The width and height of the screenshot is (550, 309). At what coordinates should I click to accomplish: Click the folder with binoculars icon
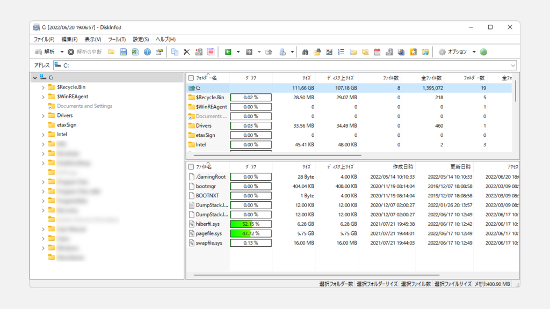click(317, 52)
